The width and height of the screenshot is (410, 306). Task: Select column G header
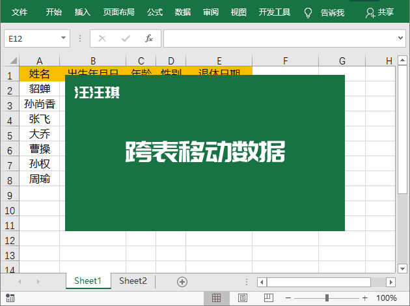pos(342,61)
